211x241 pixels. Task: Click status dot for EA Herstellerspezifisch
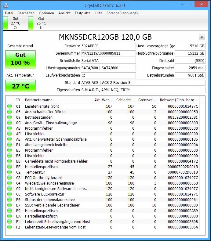click(9, 216)
